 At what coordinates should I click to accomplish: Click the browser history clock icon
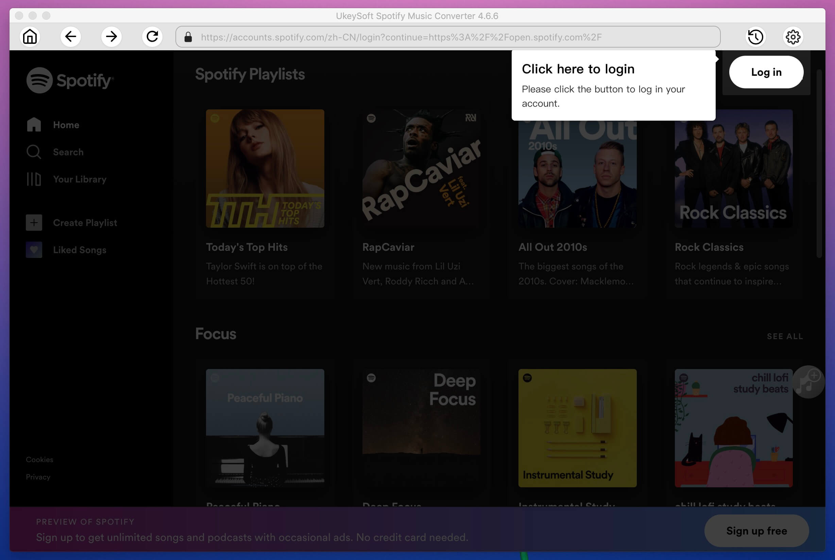(x=756, y=36)
